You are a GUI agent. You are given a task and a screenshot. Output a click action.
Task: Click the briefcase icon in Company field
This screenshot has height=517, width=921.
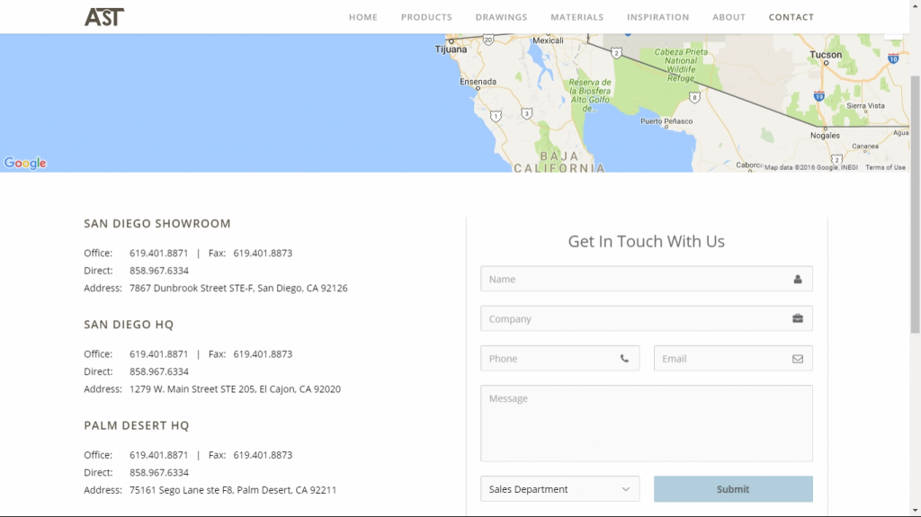(797, 319)
